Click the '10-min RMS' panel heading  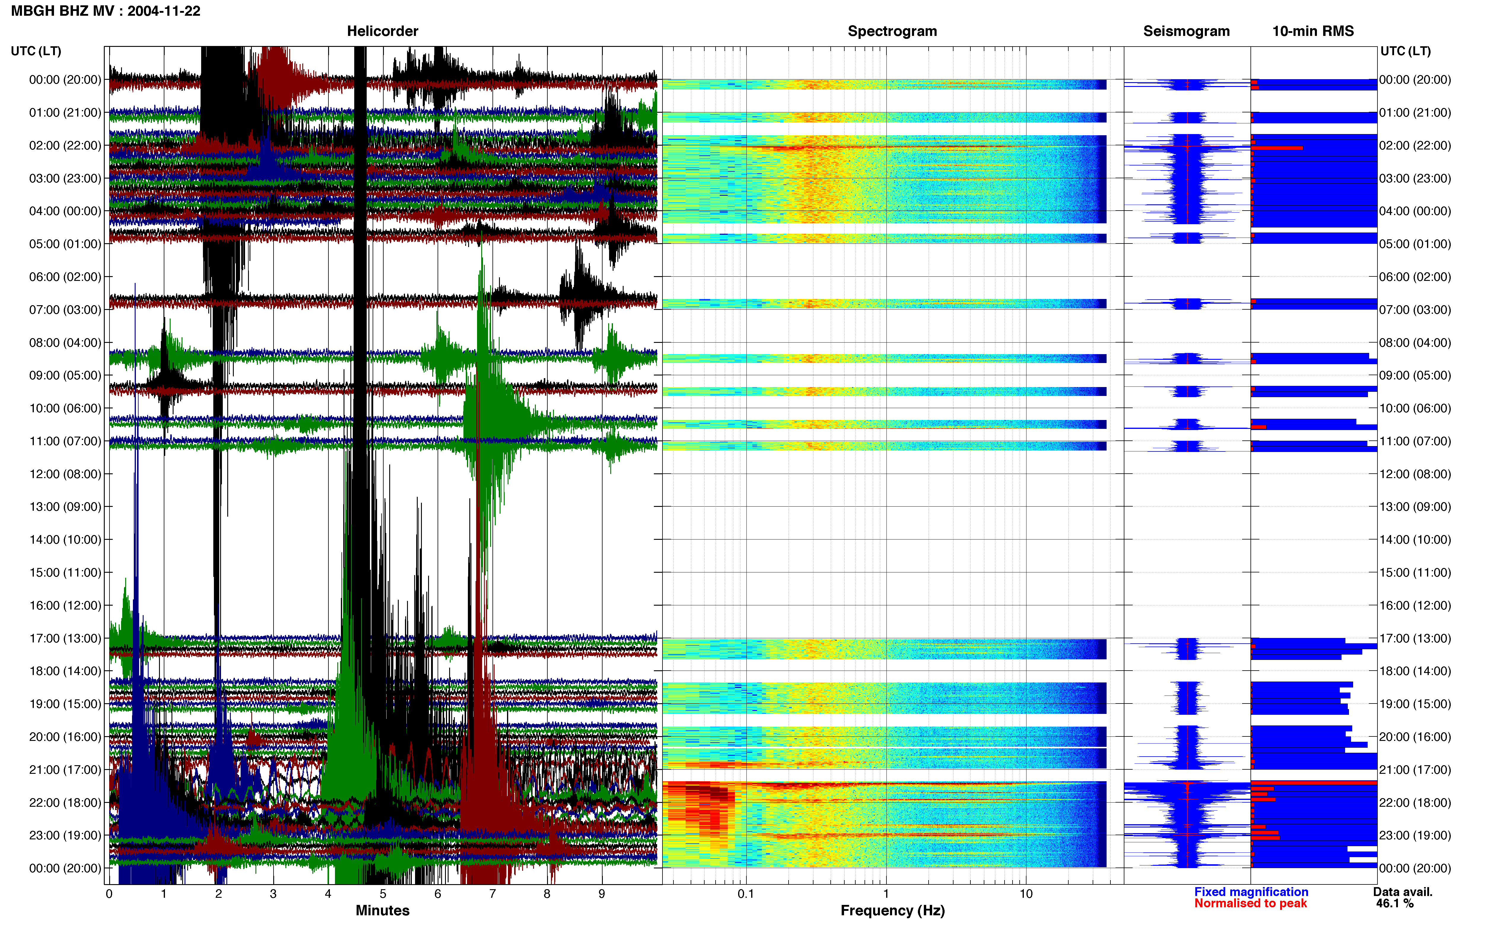tap(1313, 31)
